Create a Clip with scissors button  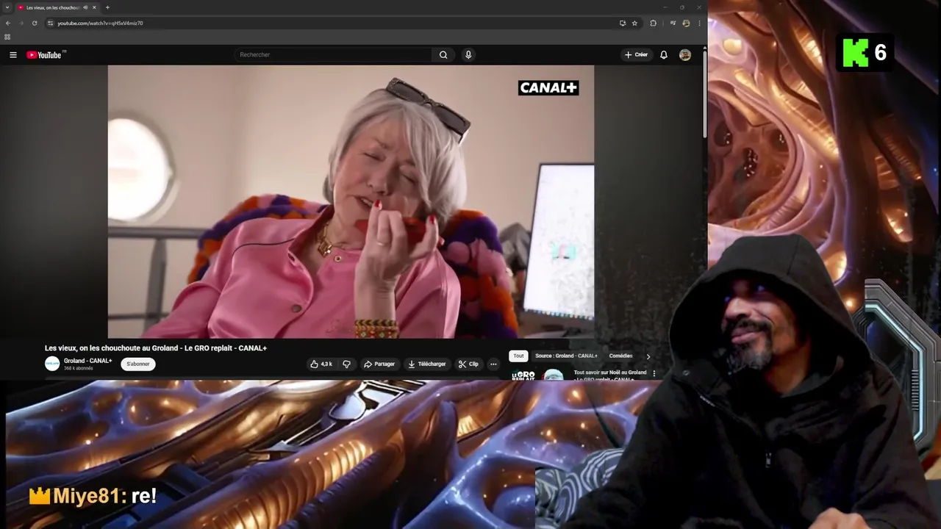tap(468, 364)
